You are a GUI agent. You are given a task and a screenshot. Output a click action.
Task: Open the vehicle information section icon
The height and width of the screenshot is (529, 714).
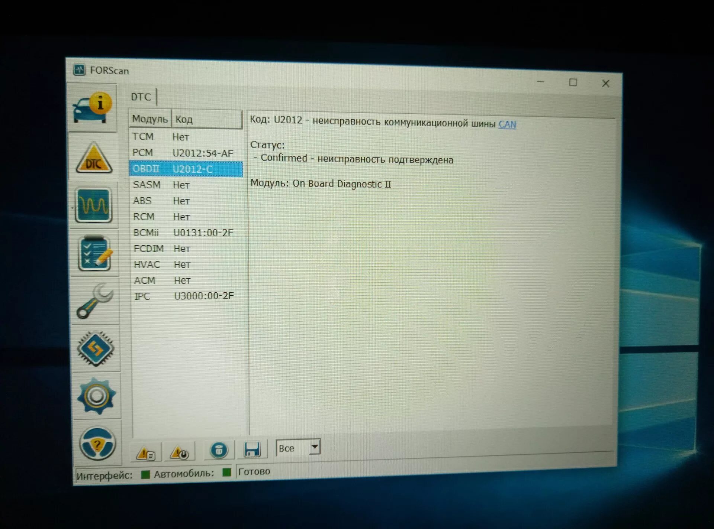(x=92, y=108)
